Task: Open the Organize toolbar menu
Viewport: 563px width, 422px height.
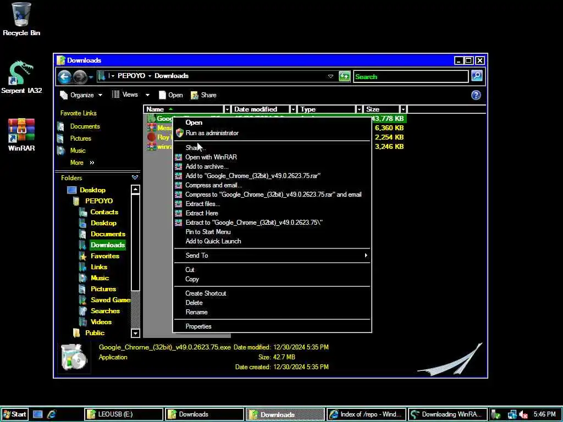Action: [x=81, y=95]
